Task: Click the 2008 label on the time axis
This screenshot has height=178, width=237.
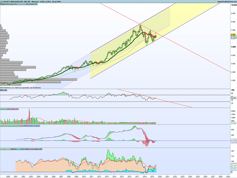Action: (x=69, y=177)
